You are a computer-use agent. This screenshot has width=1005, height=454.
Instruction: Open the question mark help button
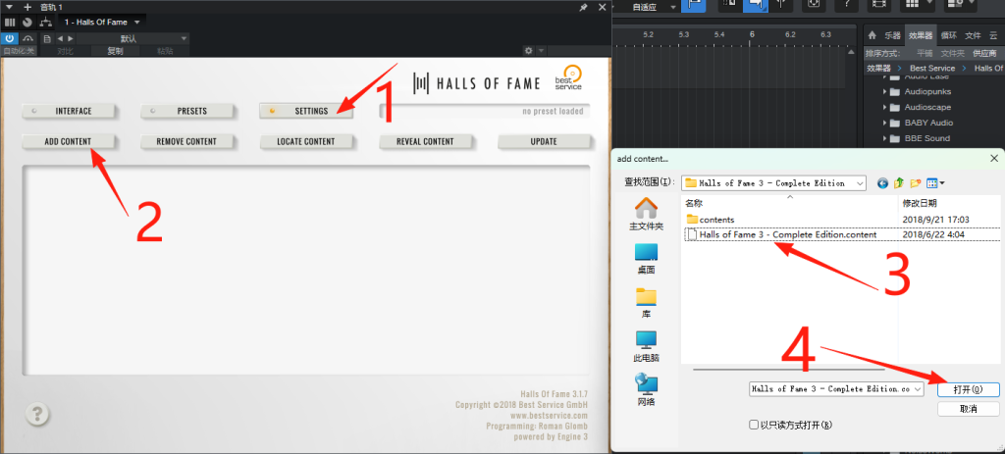[38, 414]
